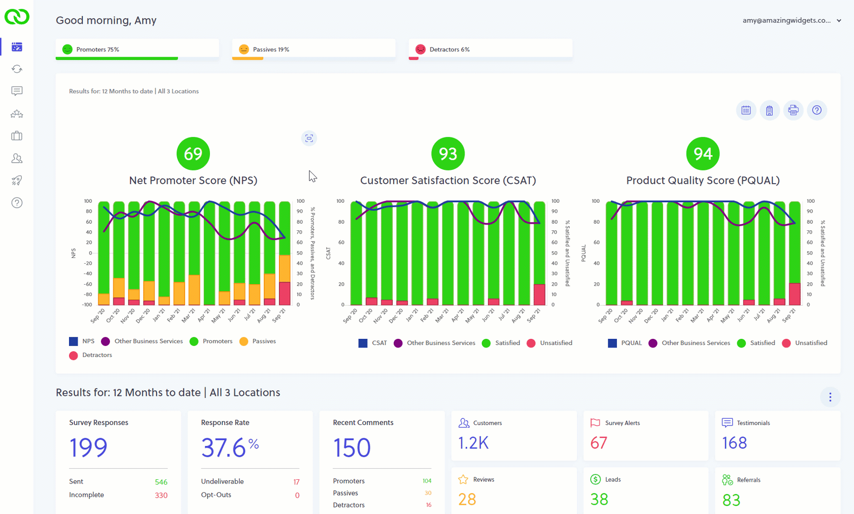Click the Survey Alerts count of 67

point(598,443)
